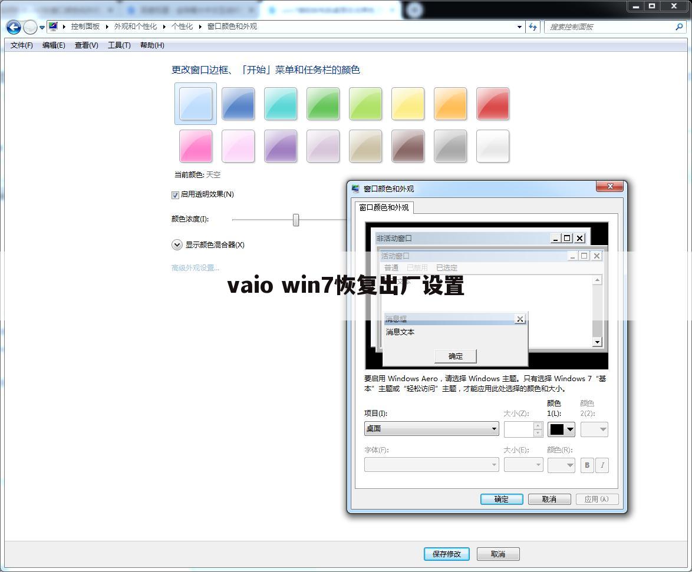Image resolution: width=692 pixels, height=572 pixels.
Task: Click 应用(A) in the dialog
Action: (597, 499)
